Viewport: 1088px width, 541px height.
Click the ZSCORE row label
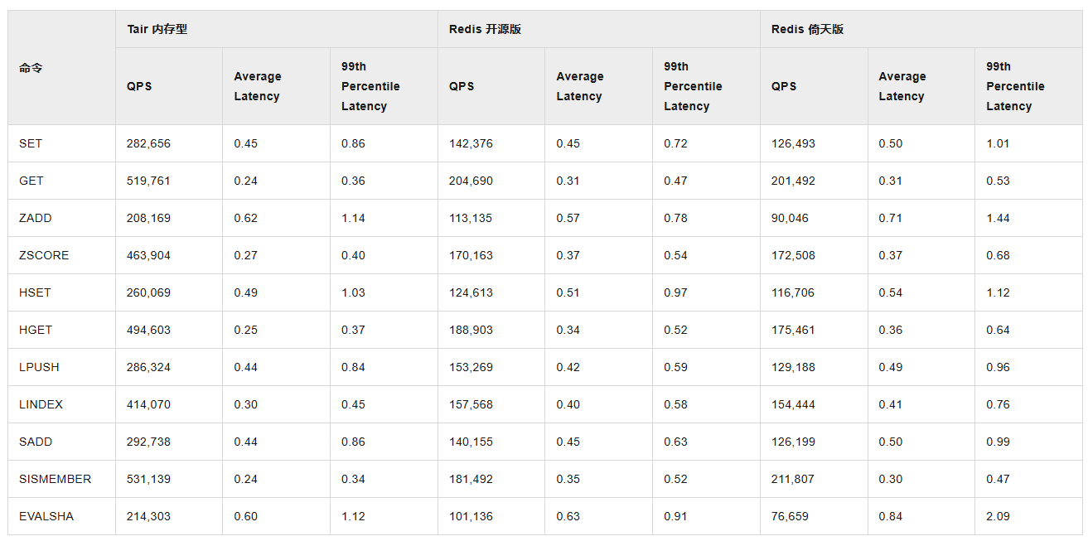(44, 255)
